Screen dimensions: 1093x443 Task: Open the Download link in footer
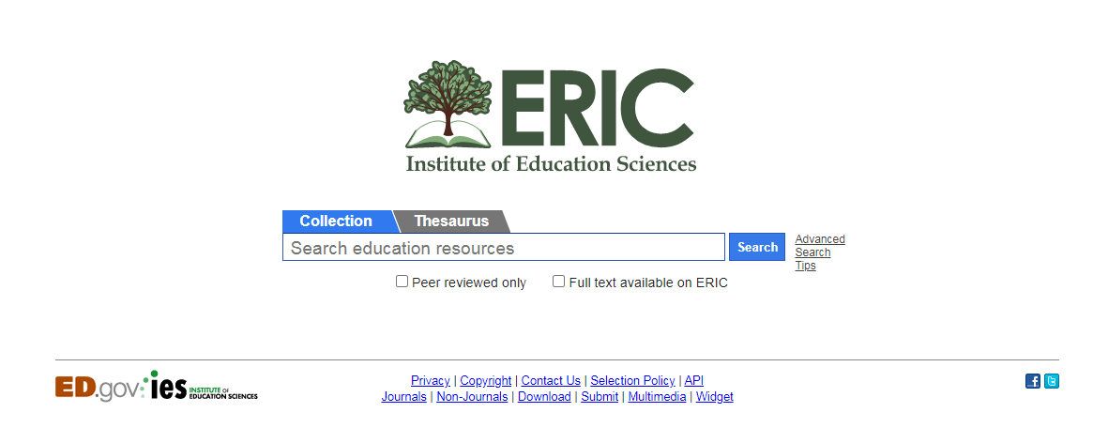(544, 397)
